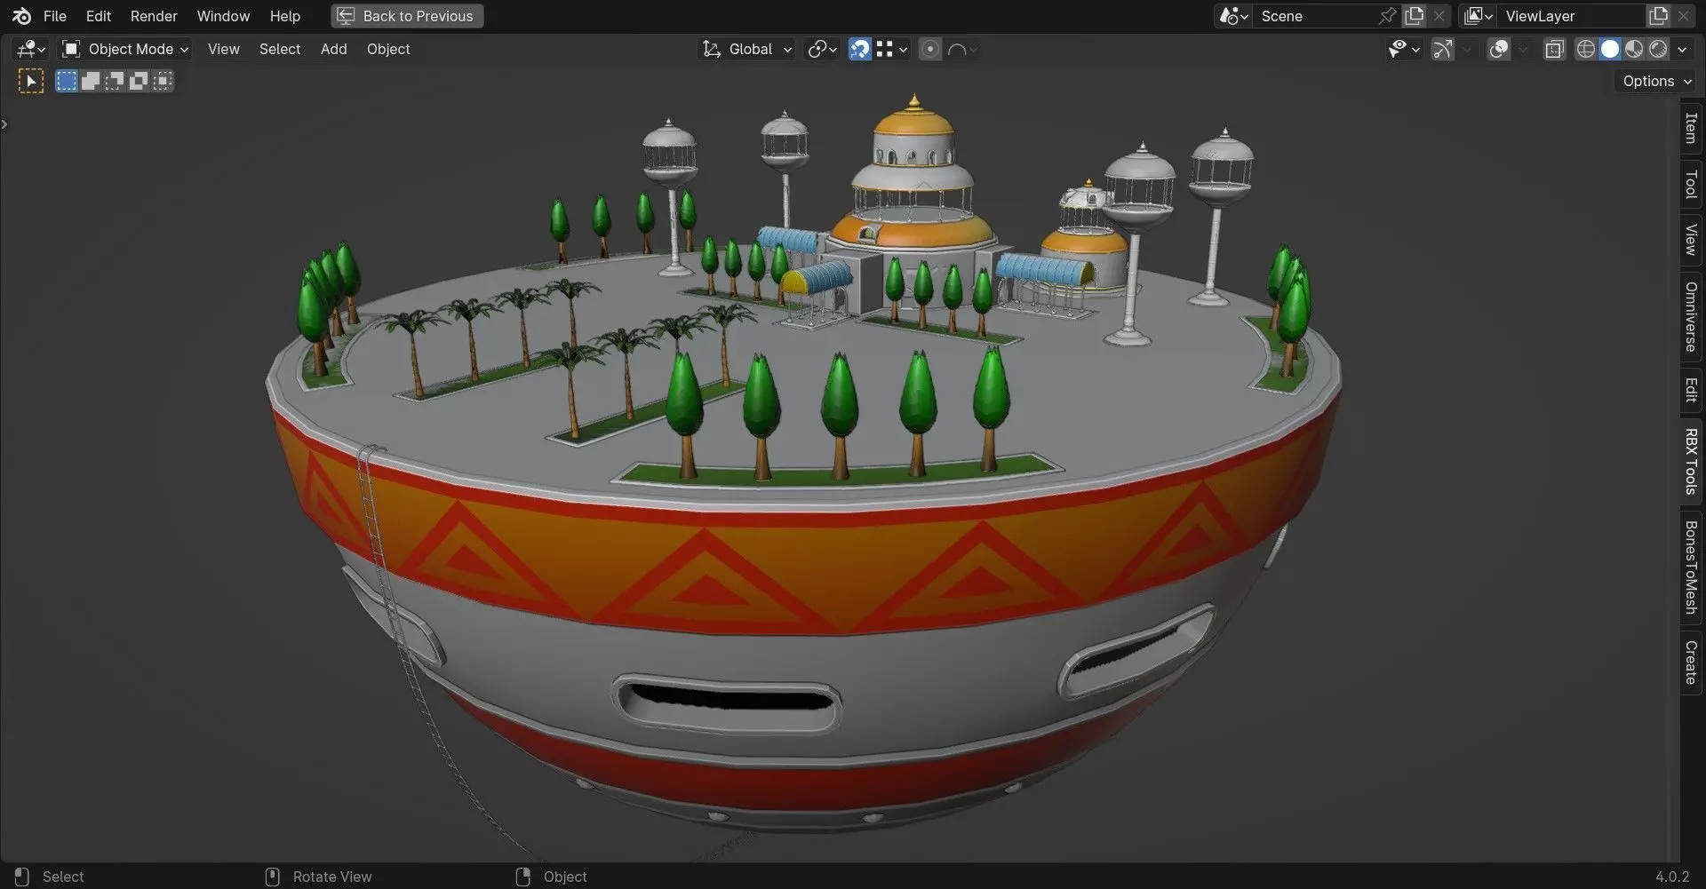Open the viewport View menu
The width and height of the screenshot is (1706, 889).
pyautogui.click(x=224, y=49)
